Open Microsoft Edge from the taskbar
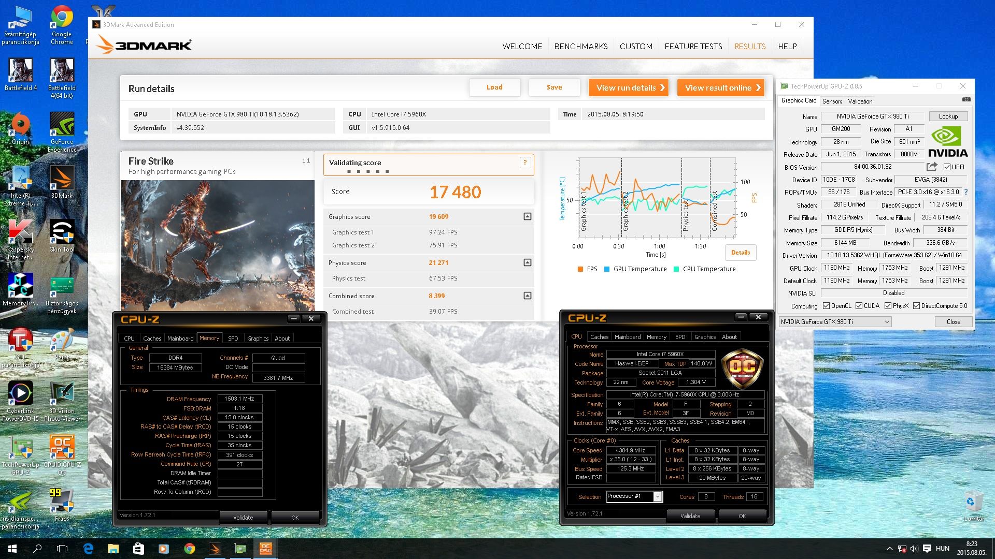Viewport: 995px width, 559px height. [88, 549]
